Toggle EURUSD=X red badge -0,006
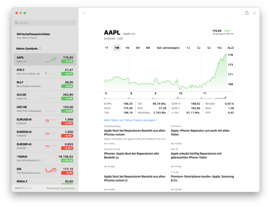Screen dimensions: 271x207 [67, 123]
